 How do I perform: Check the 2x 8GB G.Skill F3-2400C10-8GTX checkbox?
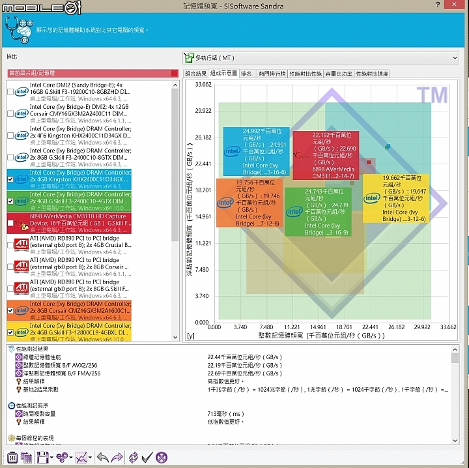[x=10, y=157]
